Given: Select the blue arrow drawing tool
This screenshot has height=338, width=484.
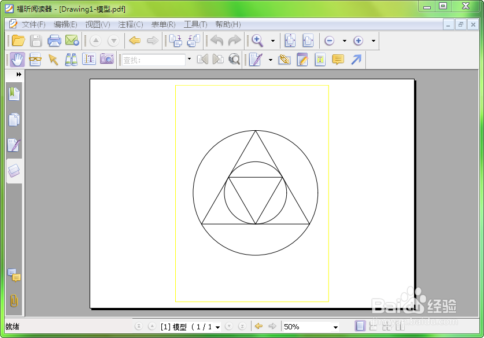Looking at the screenshot, I should (x=356, y=60).
